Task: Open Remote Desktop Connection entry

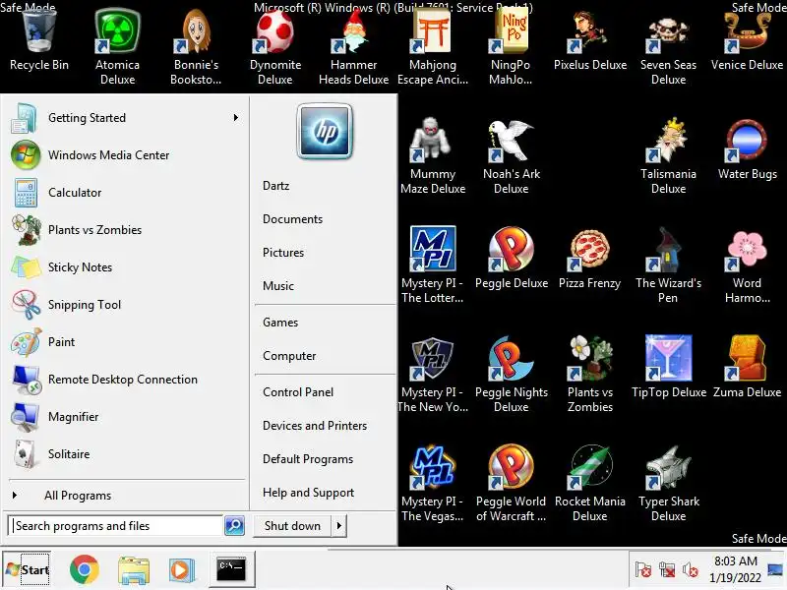Action: [x=126, y=380]
